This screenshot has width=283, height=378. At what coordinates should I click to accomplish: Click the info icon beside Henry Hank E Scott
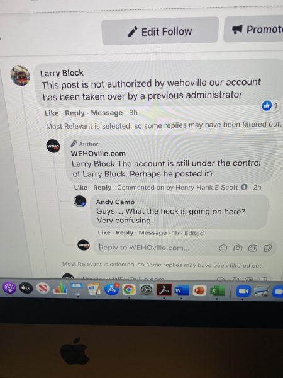tap(244, 187)
